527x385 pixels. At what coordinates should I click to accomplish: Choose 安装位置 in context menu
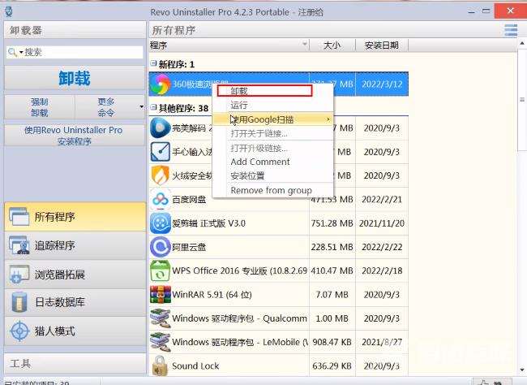coord(273,175)
